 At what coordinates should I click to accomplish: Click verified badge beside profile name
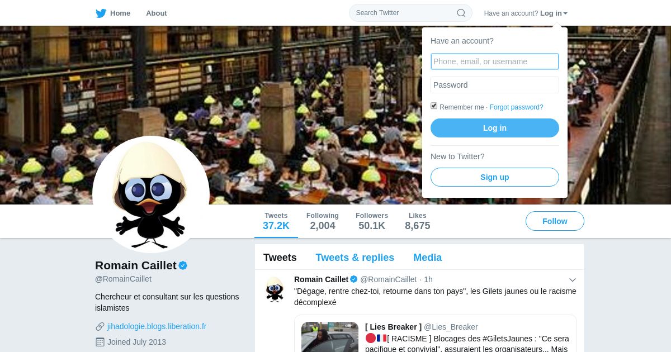183,265
